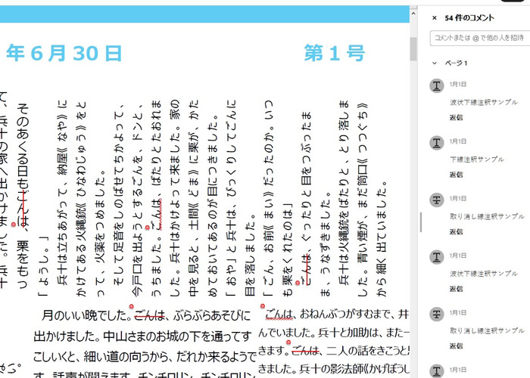530x378 pixels.
Task: Select the partially visible comment icon at the panel bottom
Action: coord(436,371)
